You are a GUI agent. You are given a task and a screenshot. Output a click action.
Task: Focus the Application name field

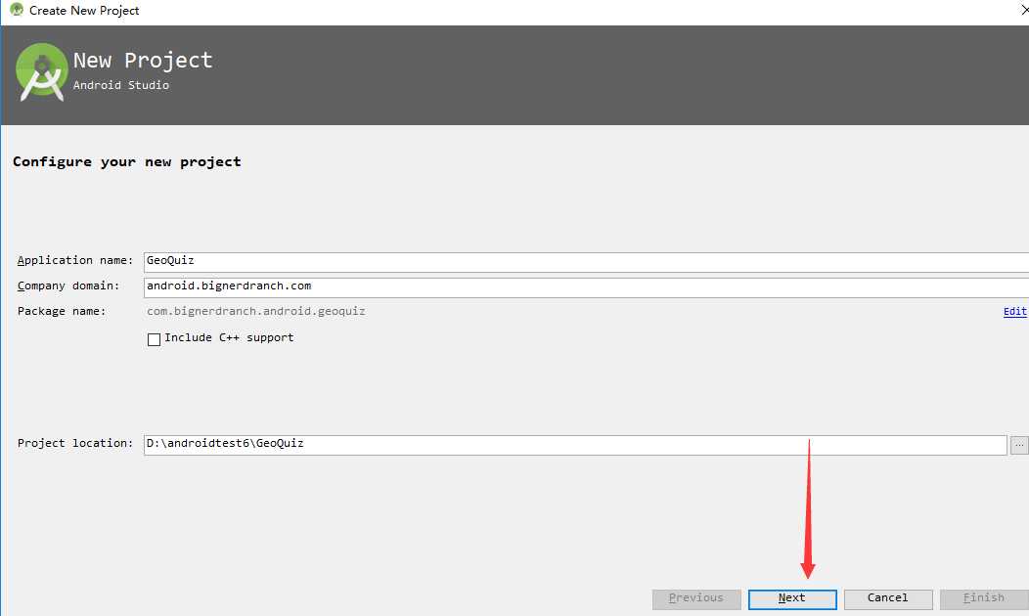(586, 262)
